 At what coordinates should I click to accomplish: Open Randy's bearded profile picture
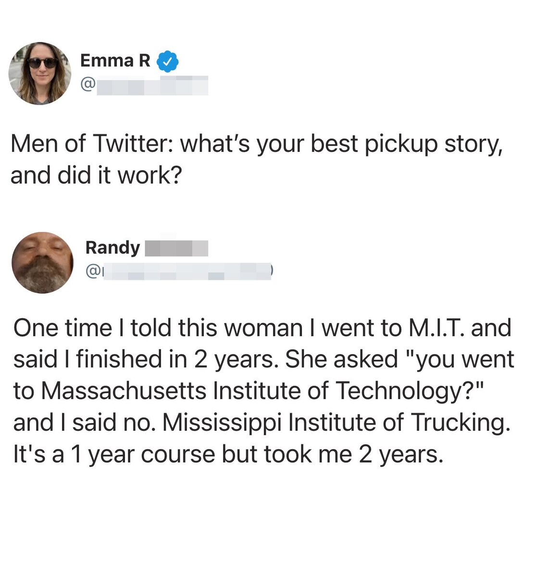coord(42,263)
